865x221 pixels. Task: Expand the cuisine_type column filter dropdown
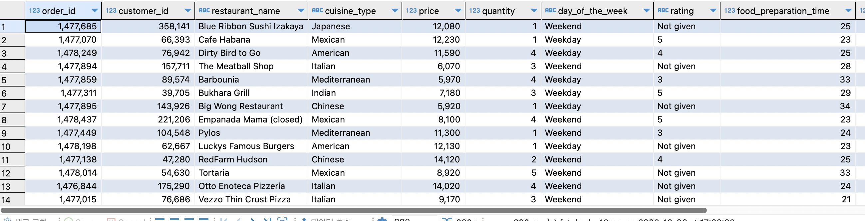tap(395, 11)
